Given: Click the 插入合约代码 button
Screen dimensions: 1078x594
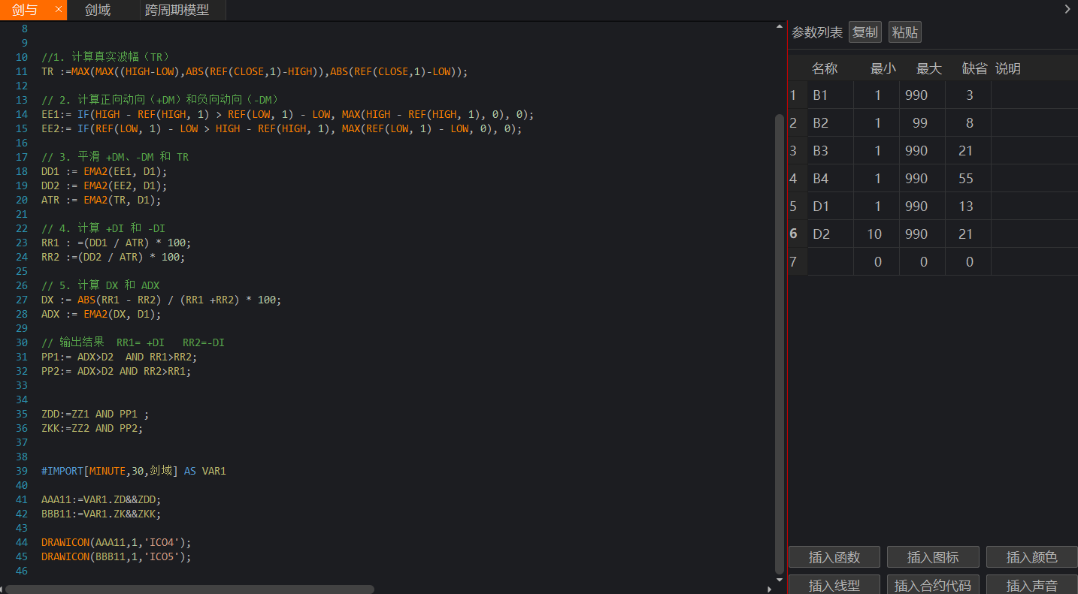Looking at the screenshot, I should click(x=933, y=585).
